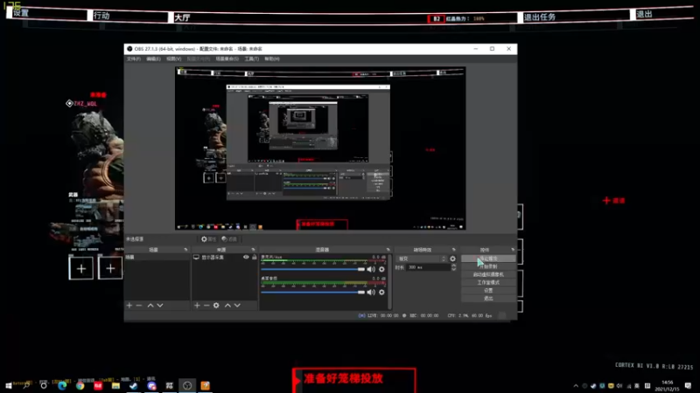Open File Explorer from the taskbar
The width and height of the screenshot is (700, 393).
(115, 385)
